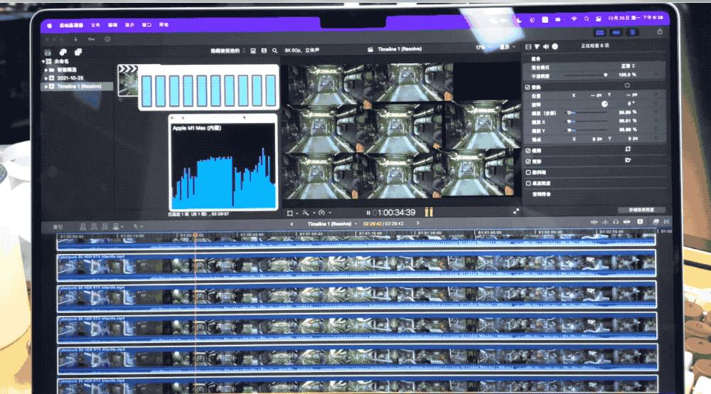Screen dimensions: 711x394
Task: Open the titles and generators sidebar
Action: (76, 52)
